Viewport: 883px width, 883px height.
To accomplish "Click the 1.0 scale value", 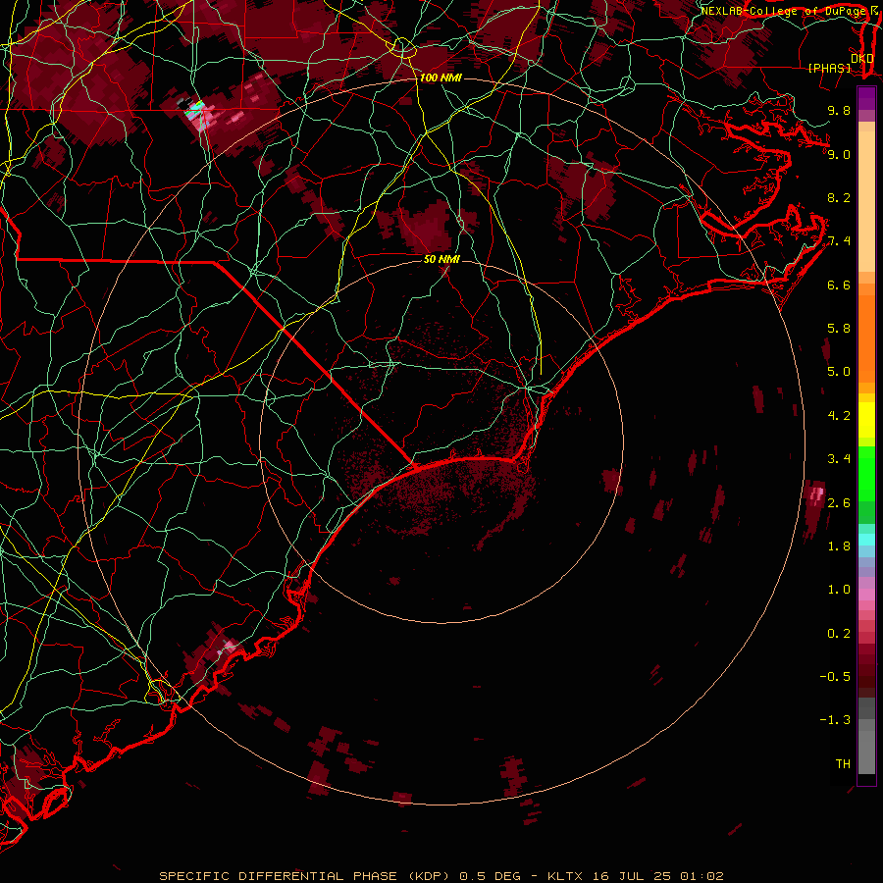I will [x=839, y=590].
